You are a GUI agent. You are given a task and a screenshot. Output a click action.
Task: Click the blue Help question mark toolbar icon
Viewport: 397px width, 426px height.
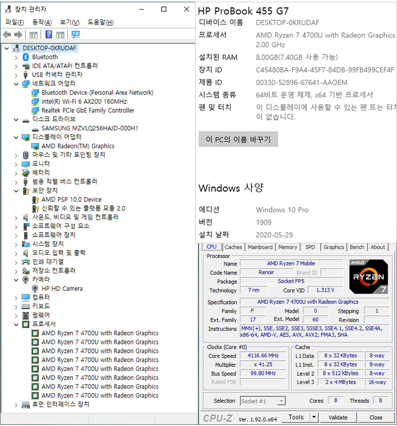(49, 35)
